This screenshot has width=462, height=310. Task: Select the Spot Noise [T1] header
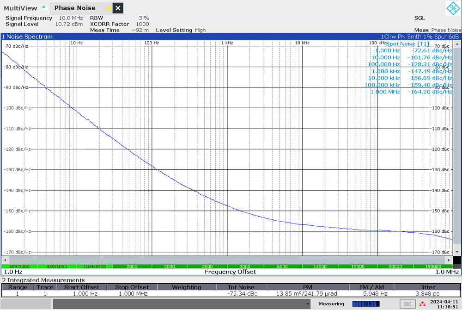(x=407, y=43)
